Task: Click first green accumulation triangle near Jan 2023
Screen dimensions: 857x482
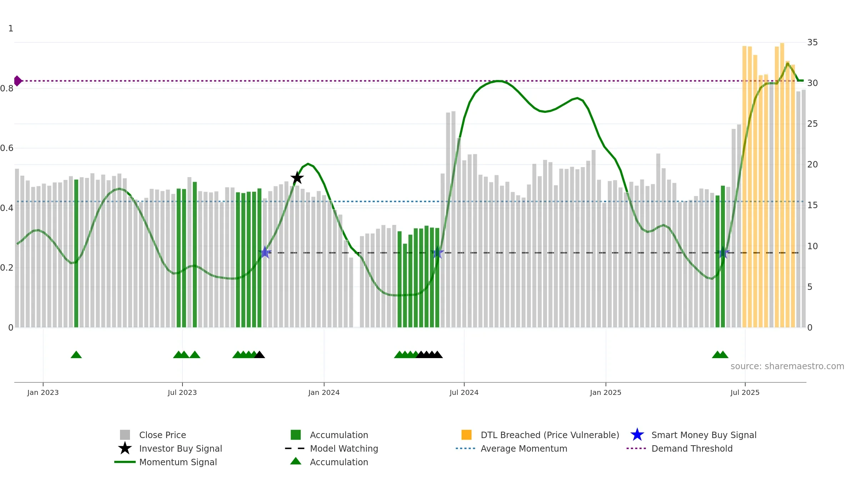Action: click(x=76, y=355)
